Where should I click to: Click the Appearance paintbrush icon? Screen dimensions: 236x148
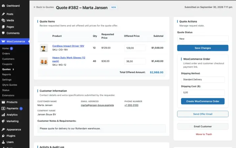pyautogui.click(x=3, y=130)
